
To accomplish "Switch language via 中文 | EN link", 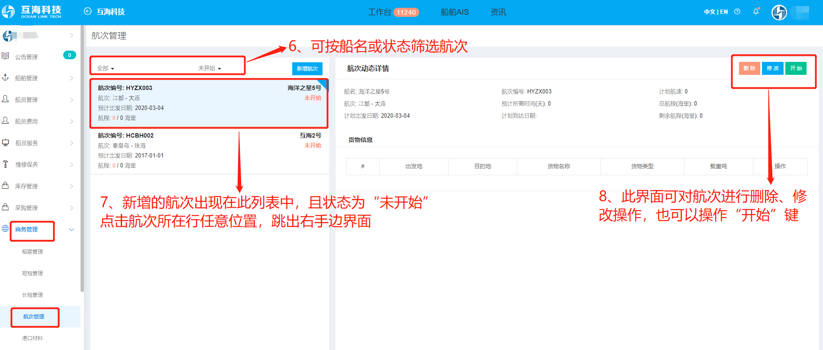I will (716, 12).
